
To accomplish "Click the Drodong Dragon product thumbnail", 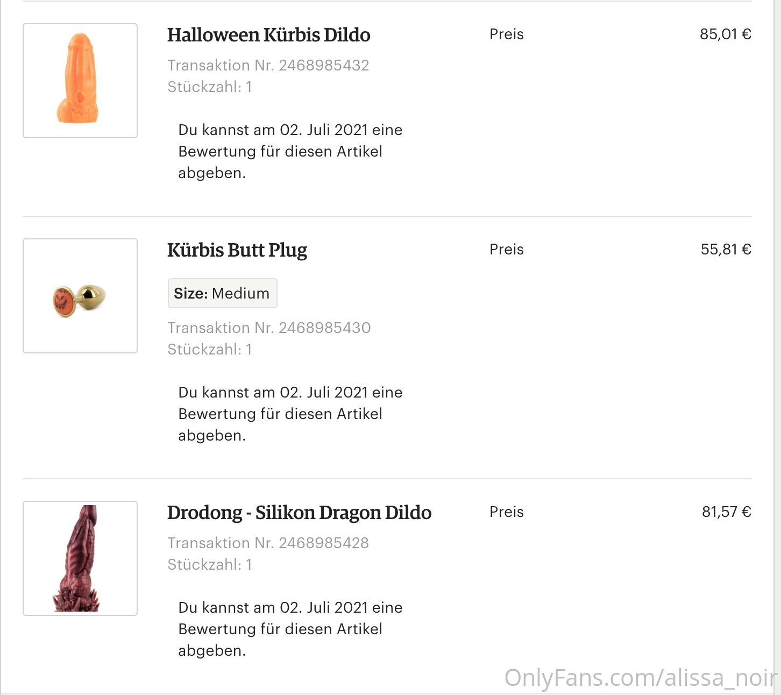I will (80, 558).
